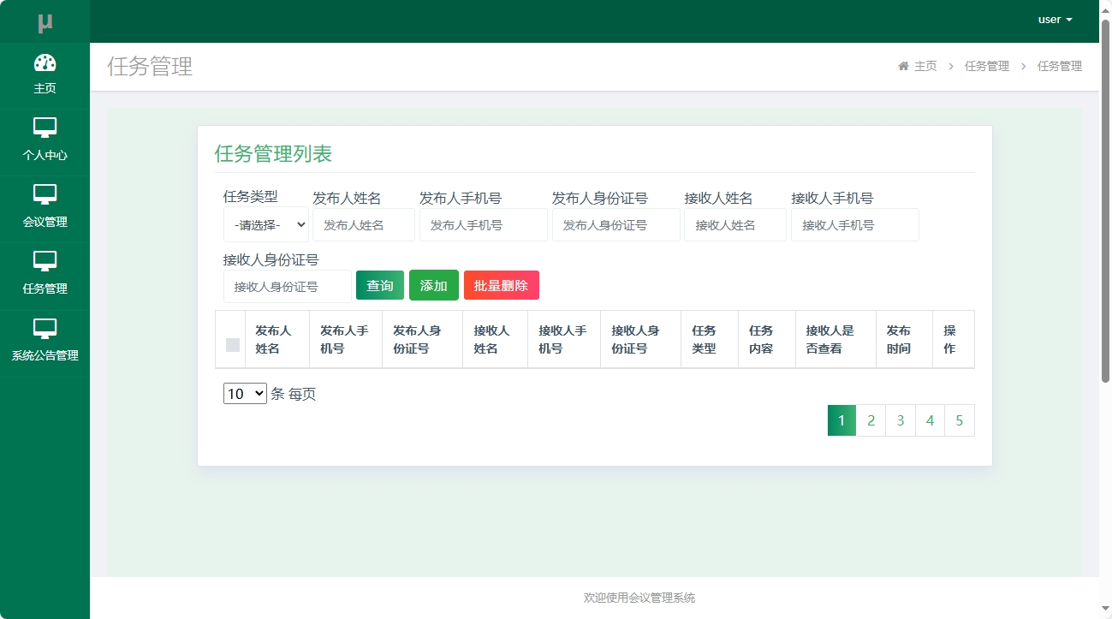This screenshot has height=619, width=1112.
Task: Click the house icon in the breadcrumb
Action: (902, 65)
